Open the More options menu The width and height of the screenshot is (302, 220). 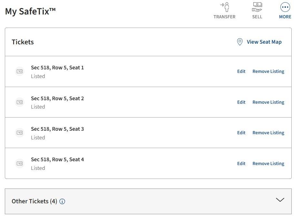pyautogui.click(x=285, y=7)
